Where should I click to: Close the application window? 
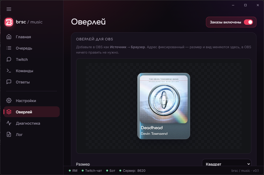[258, 5]
